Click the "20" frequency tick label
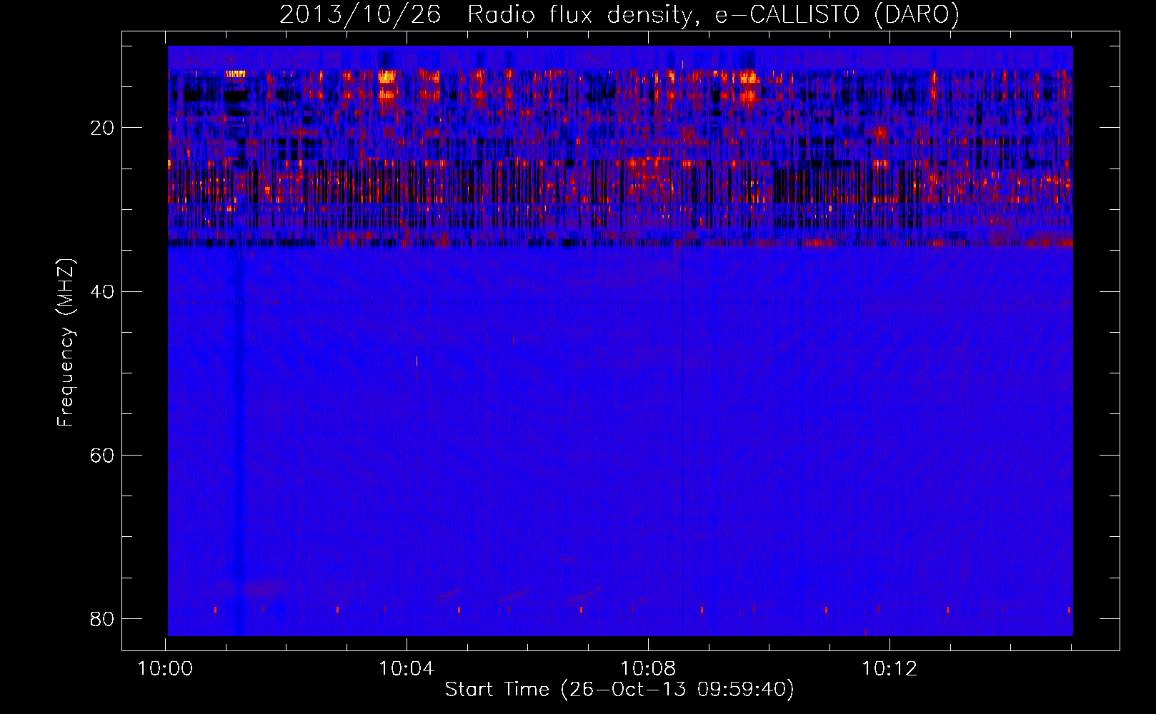 pos(102,128)
